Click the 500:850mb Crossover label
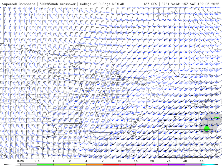This screenshot has width=222, height=166. click(x=58, y=4)
